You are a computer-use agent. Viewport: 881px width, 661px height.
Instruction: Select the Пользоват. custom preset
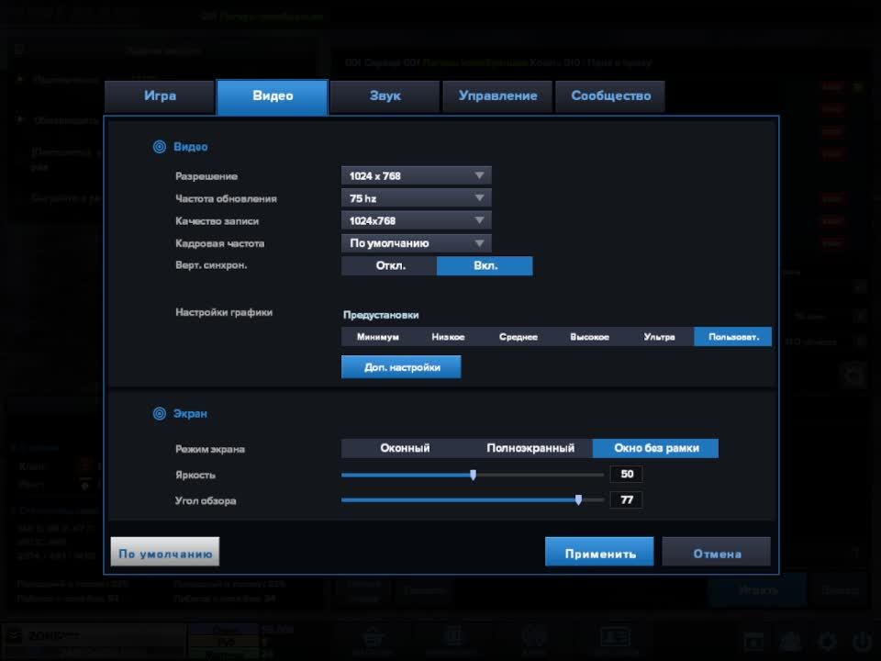tap(733, 337)
